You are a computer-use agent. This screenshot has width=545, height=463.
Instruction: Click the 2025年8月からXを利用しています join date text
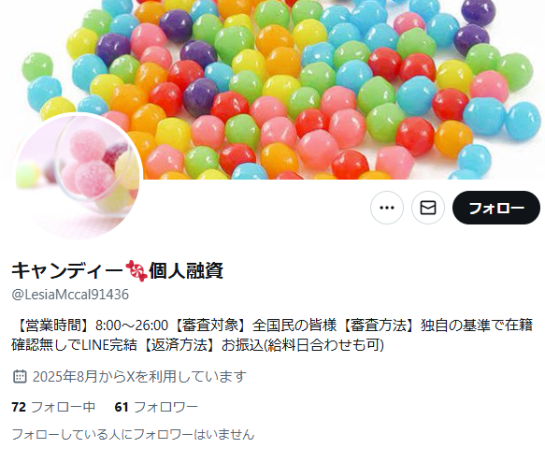click(x=139, y=376)
